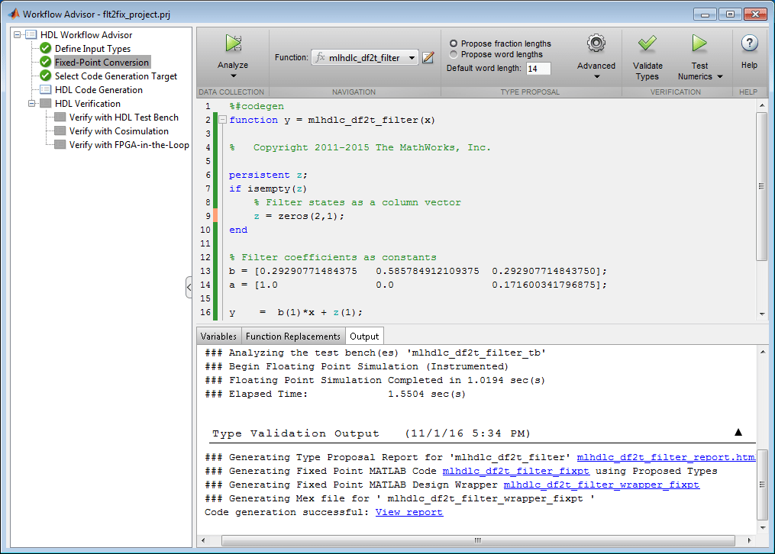
Task: Click the Validate Types checkmark icon
Action: click(x=647, y=44)
